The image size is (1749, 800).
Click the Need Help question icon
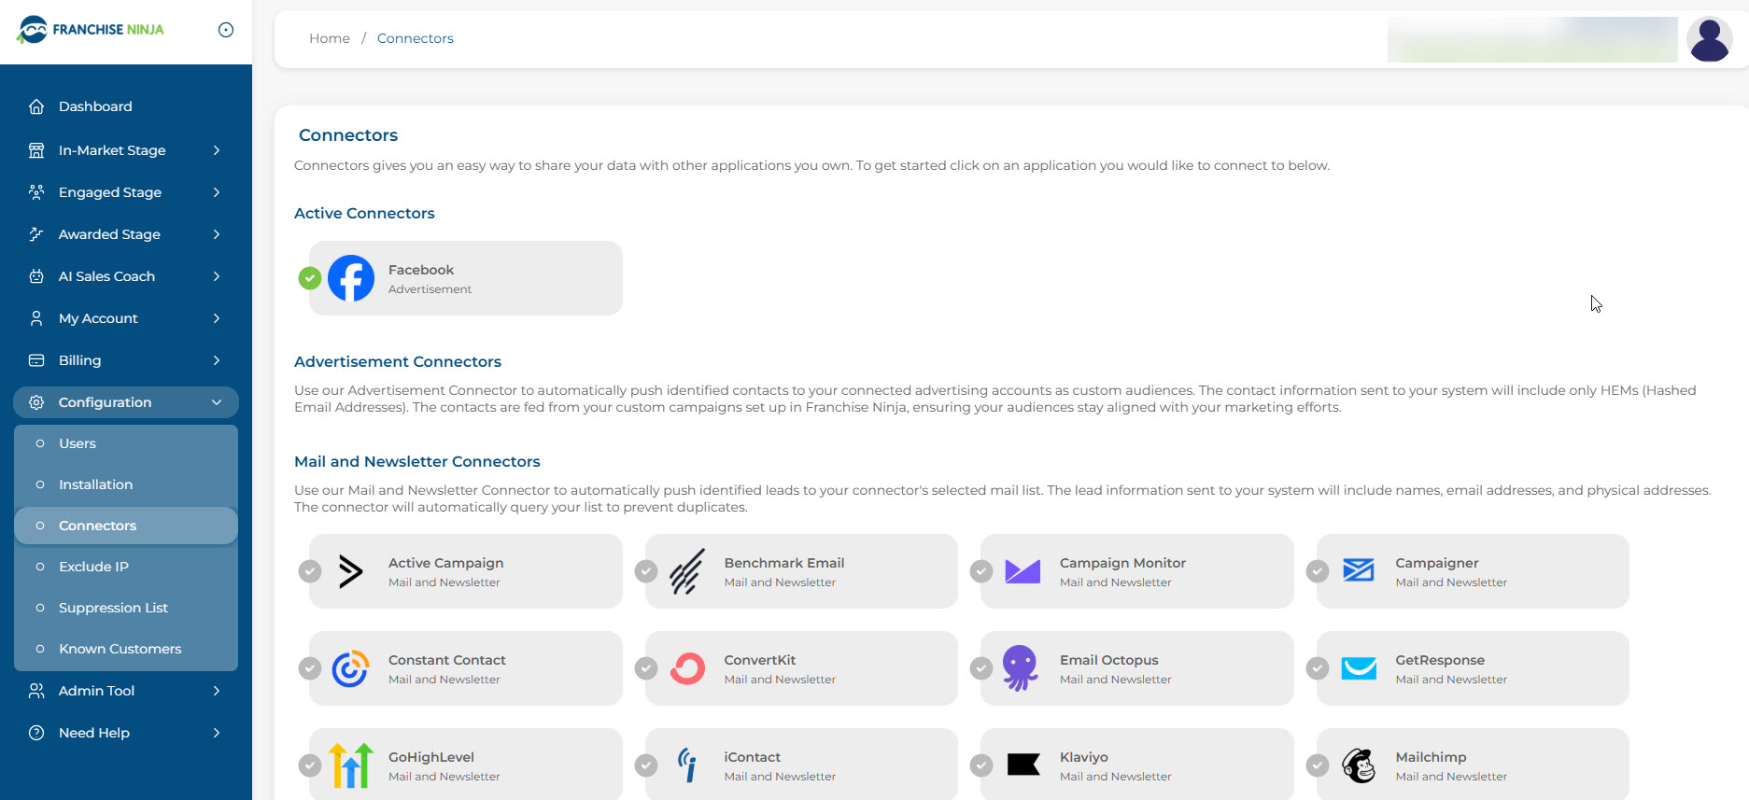pyautogui.click(x=36, y=733)
